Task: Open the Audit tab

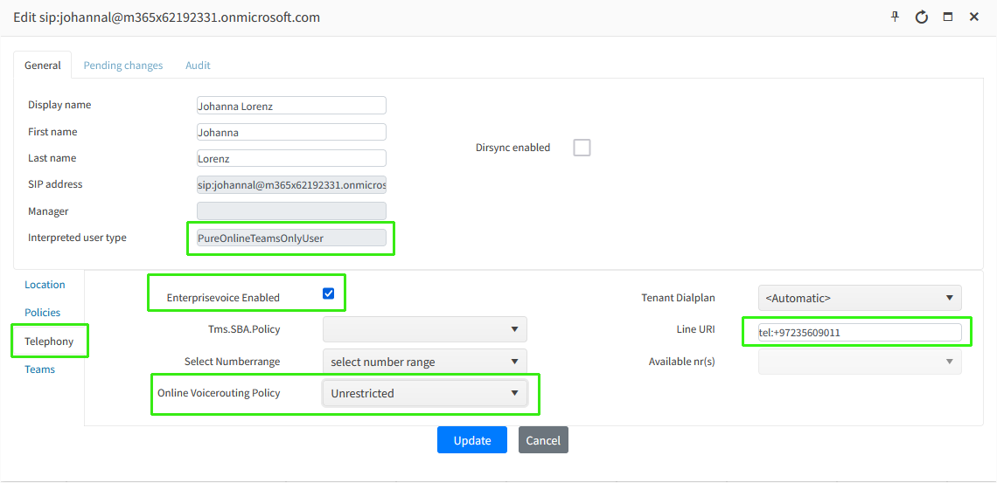Action: [198, 66]
